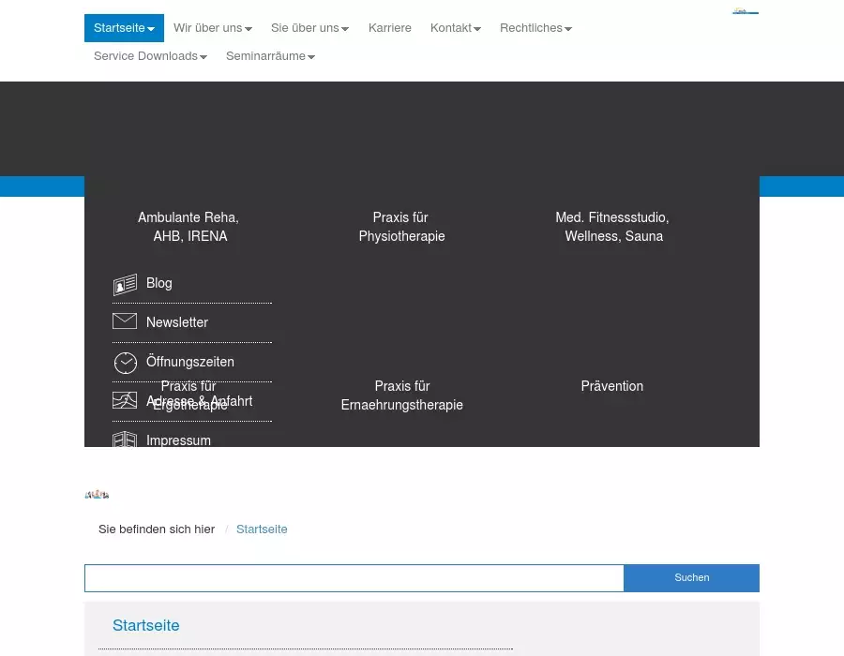Open the Service Downloads dropdown

(x=150, y=56)
